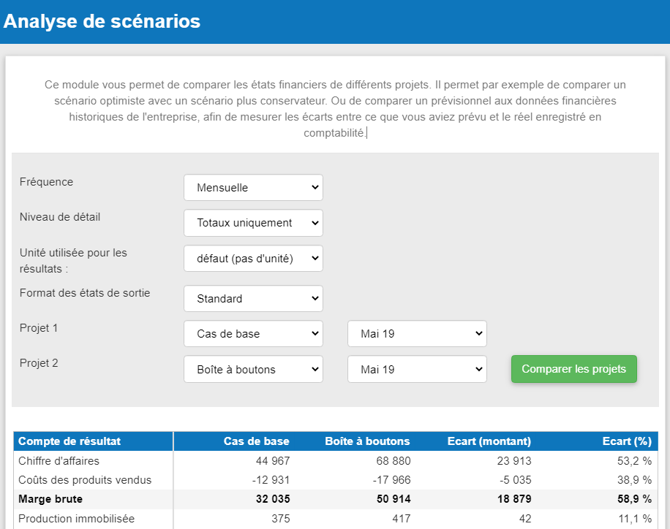Image resolution: width=670 pixels, height=529 pixels.
Task: Open the Format des états de sortie dropdown
Action: tap(253, 298)
